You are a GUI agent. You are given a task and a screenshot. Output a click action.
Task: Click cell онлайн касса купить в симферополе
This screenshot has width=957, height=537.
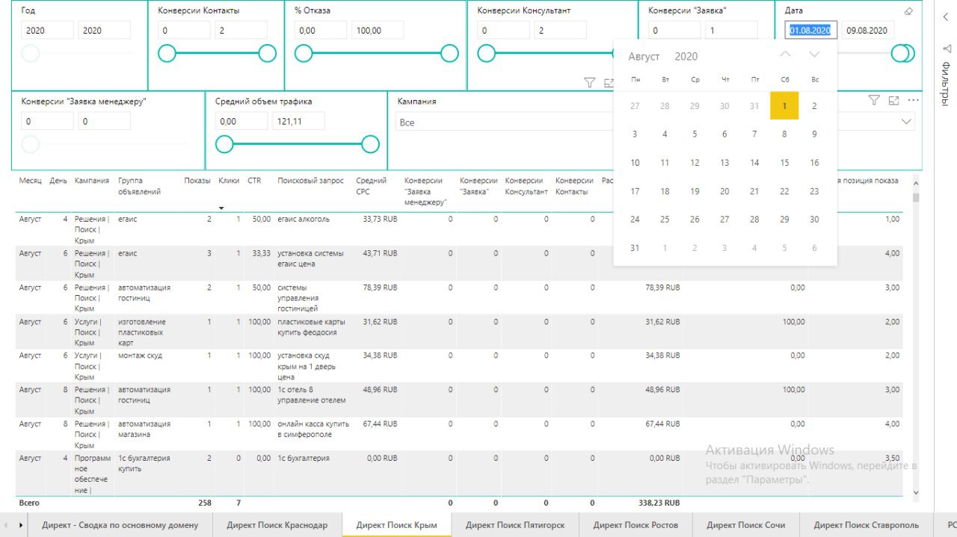313,429
